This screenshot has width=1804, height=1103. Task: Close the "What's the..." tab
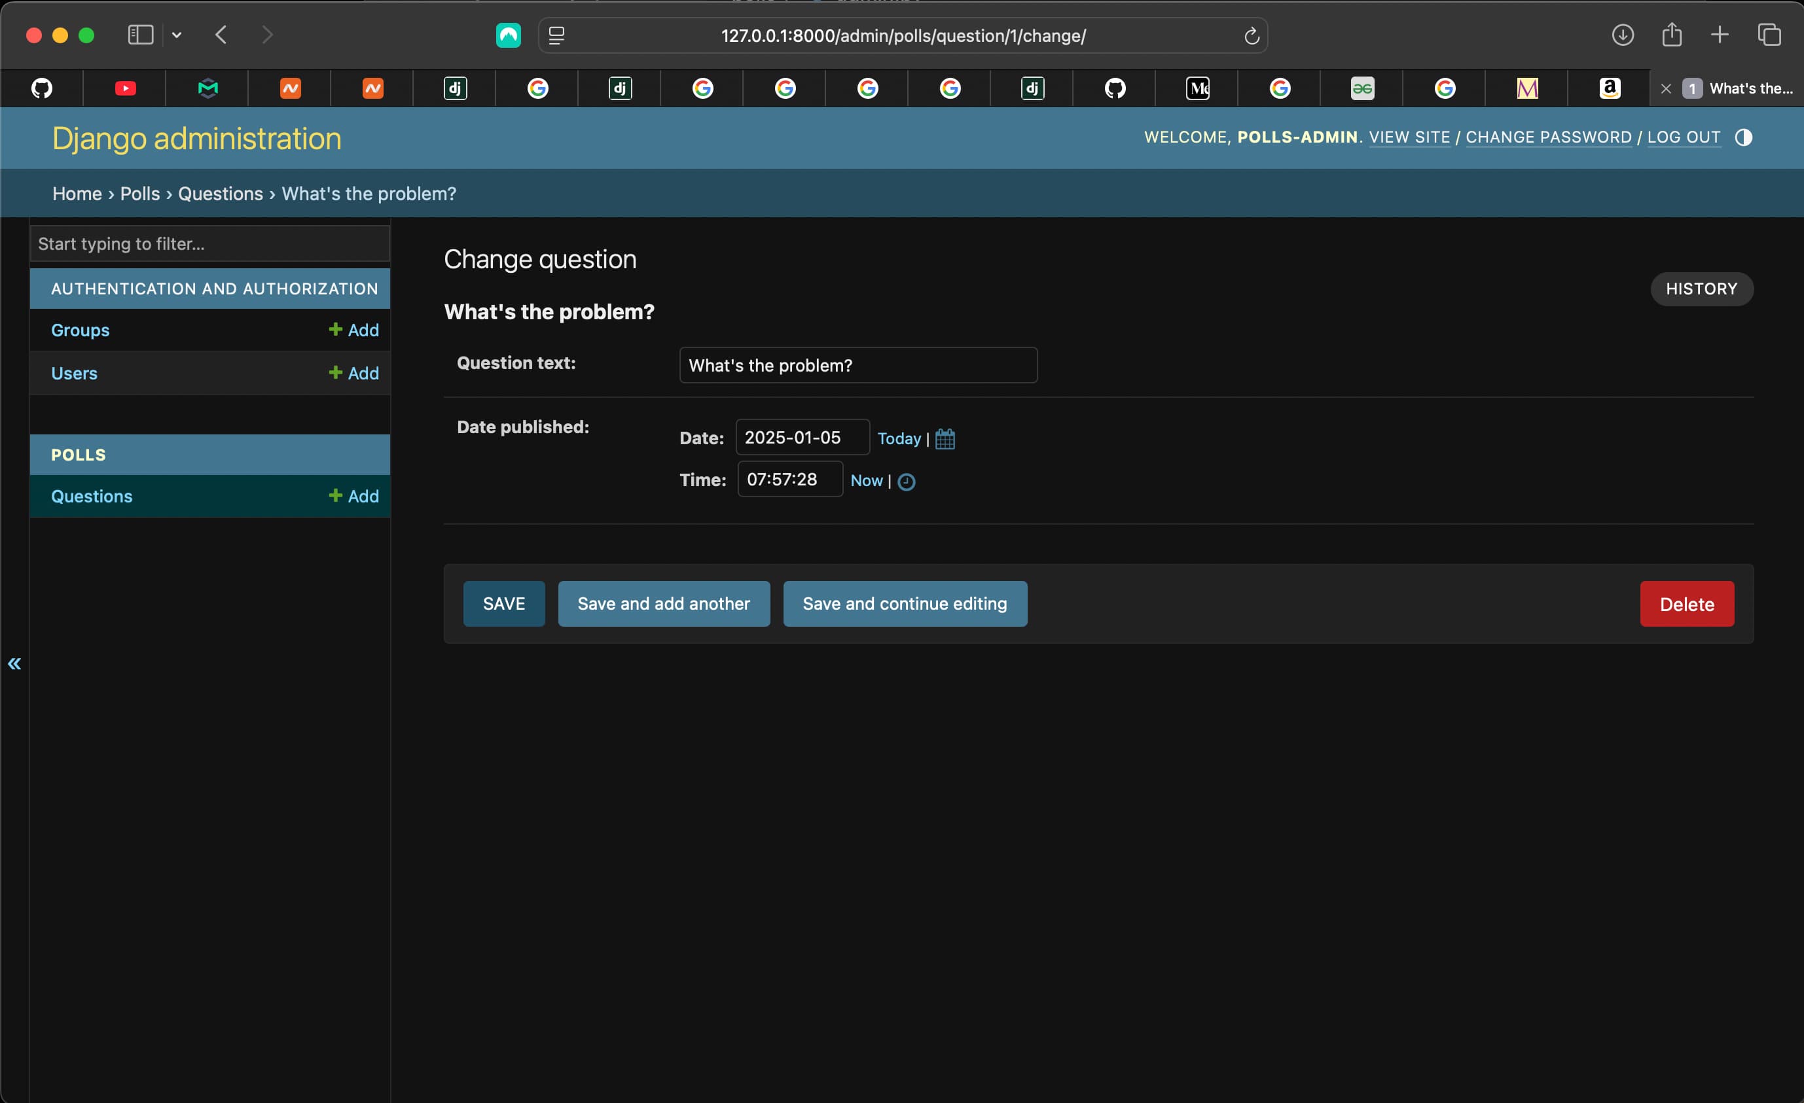[1666, 88]
